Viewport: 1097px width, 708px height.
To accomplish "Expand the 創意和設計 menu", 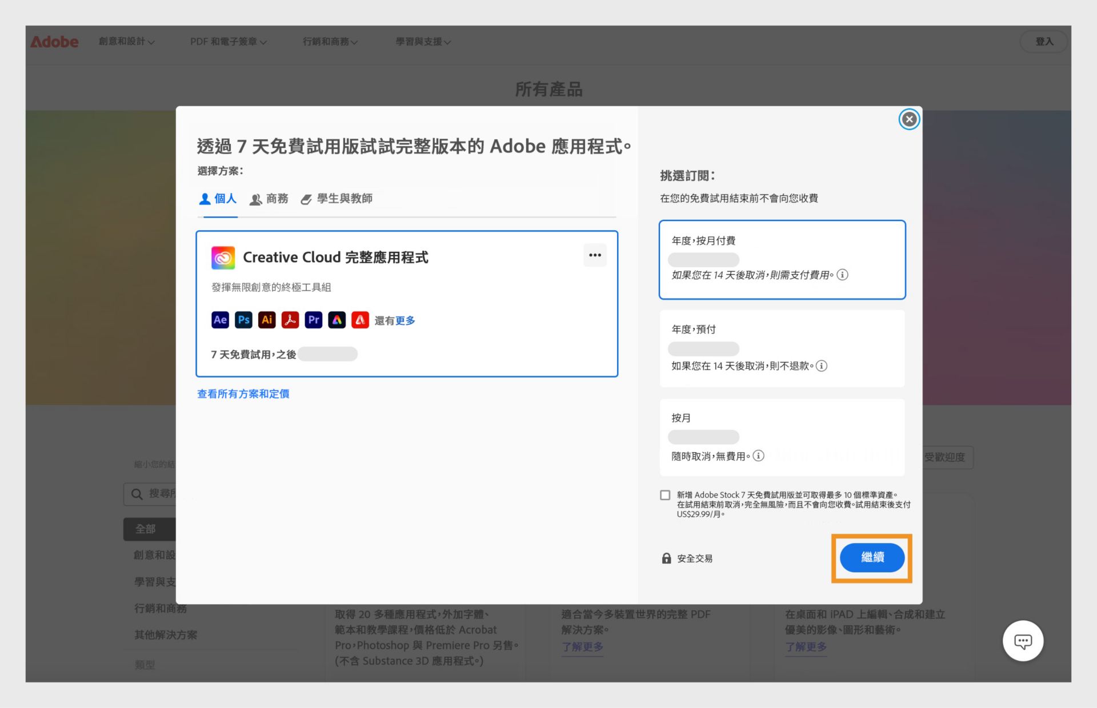I will [x=126, y=42].
